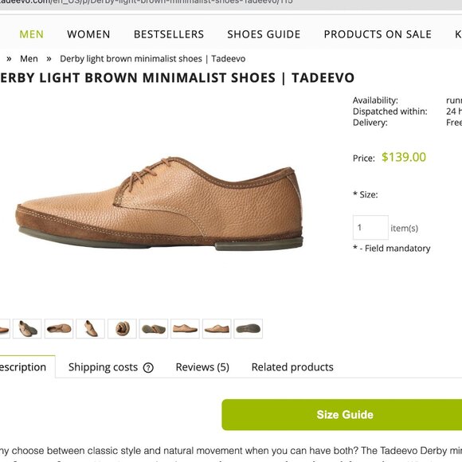Select the upright heel view shoe thumbnail
This screenshot has height=462, width=462.
coord(90,328)
